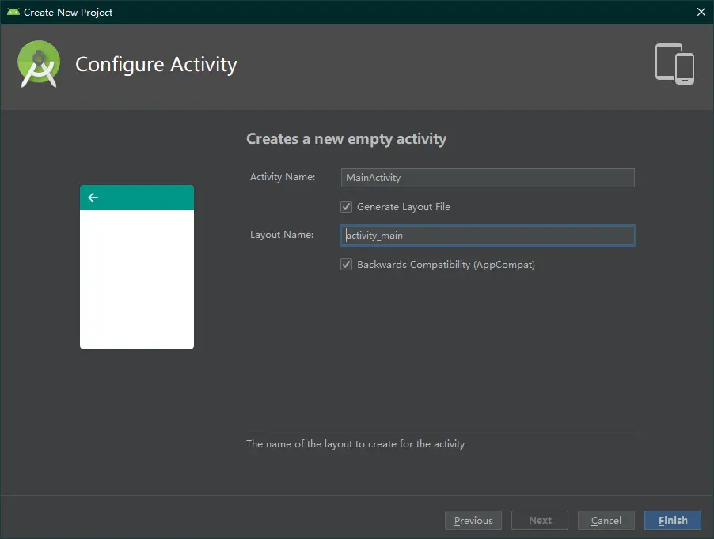Cancel the new project wizard

click(606, 520)
